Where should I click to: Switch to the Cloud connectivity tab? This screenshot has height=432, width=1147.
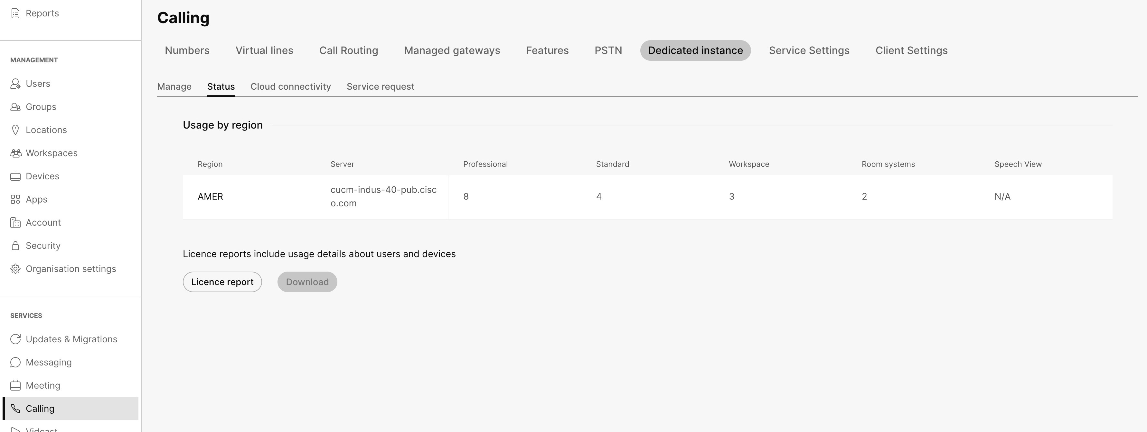coord(290,86)
